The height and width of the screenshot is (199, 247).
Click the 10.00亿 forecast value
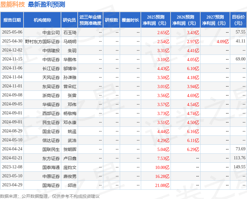tap(162, 167)
